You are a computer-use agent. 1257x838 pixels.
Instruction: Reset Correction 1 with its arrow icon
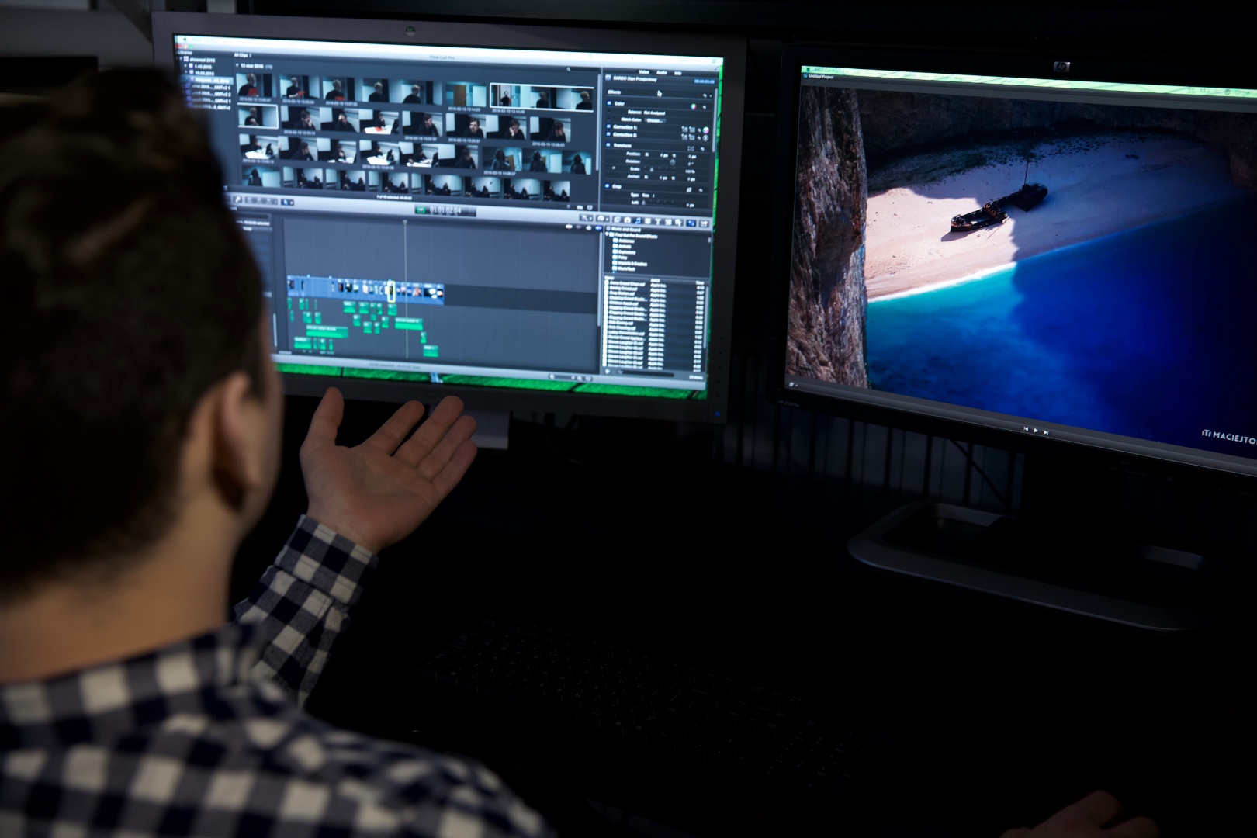pyautogui.click(x=699, y=130)
